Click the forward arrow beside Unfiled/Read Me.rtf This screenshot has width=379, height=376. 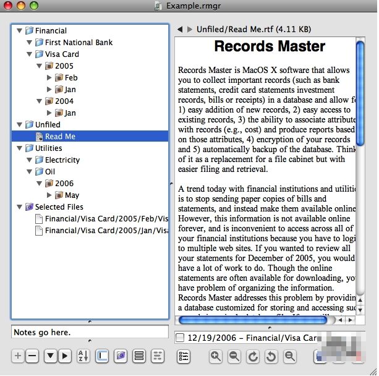pyautogui.click(x=190, y=30)
